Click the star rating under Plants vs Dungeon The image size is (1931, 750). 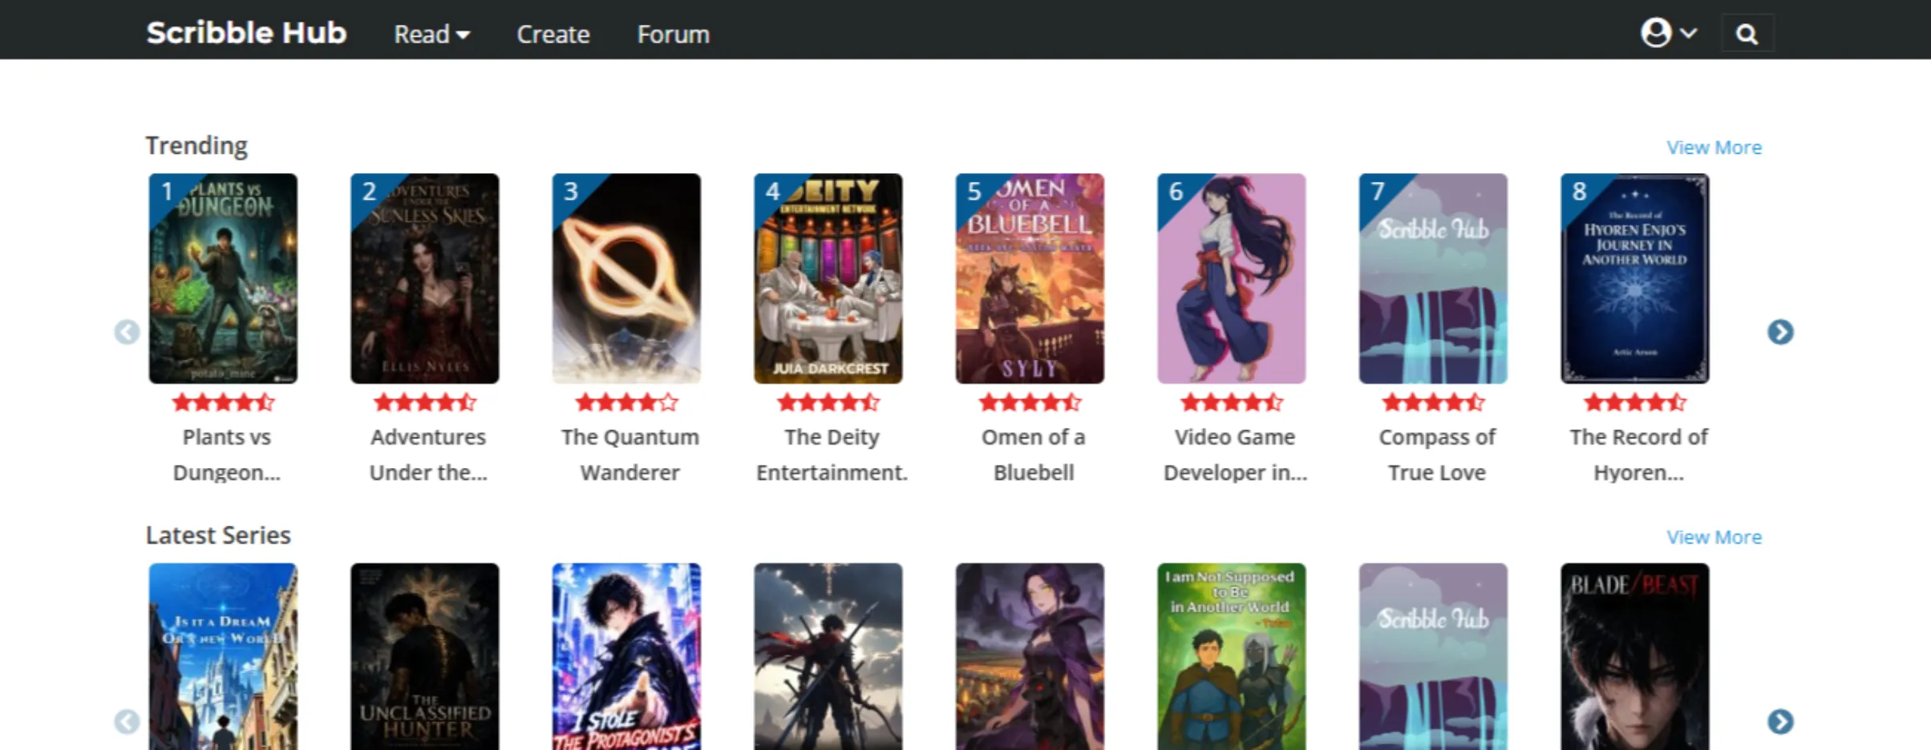(223, 402)
